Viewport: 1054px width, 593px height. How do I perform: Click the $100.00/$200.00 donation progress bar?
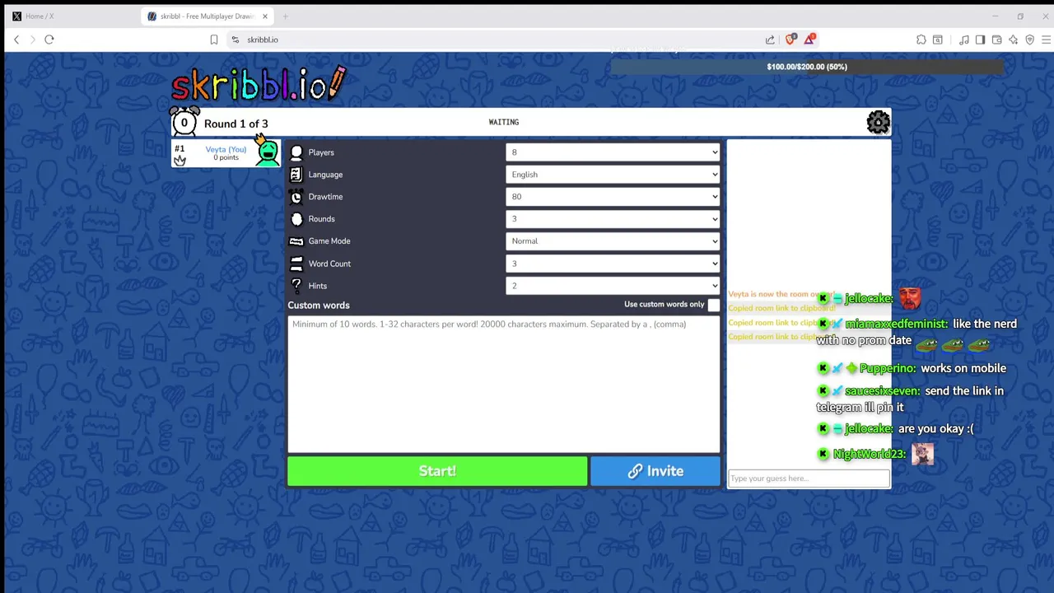(807, 67)
